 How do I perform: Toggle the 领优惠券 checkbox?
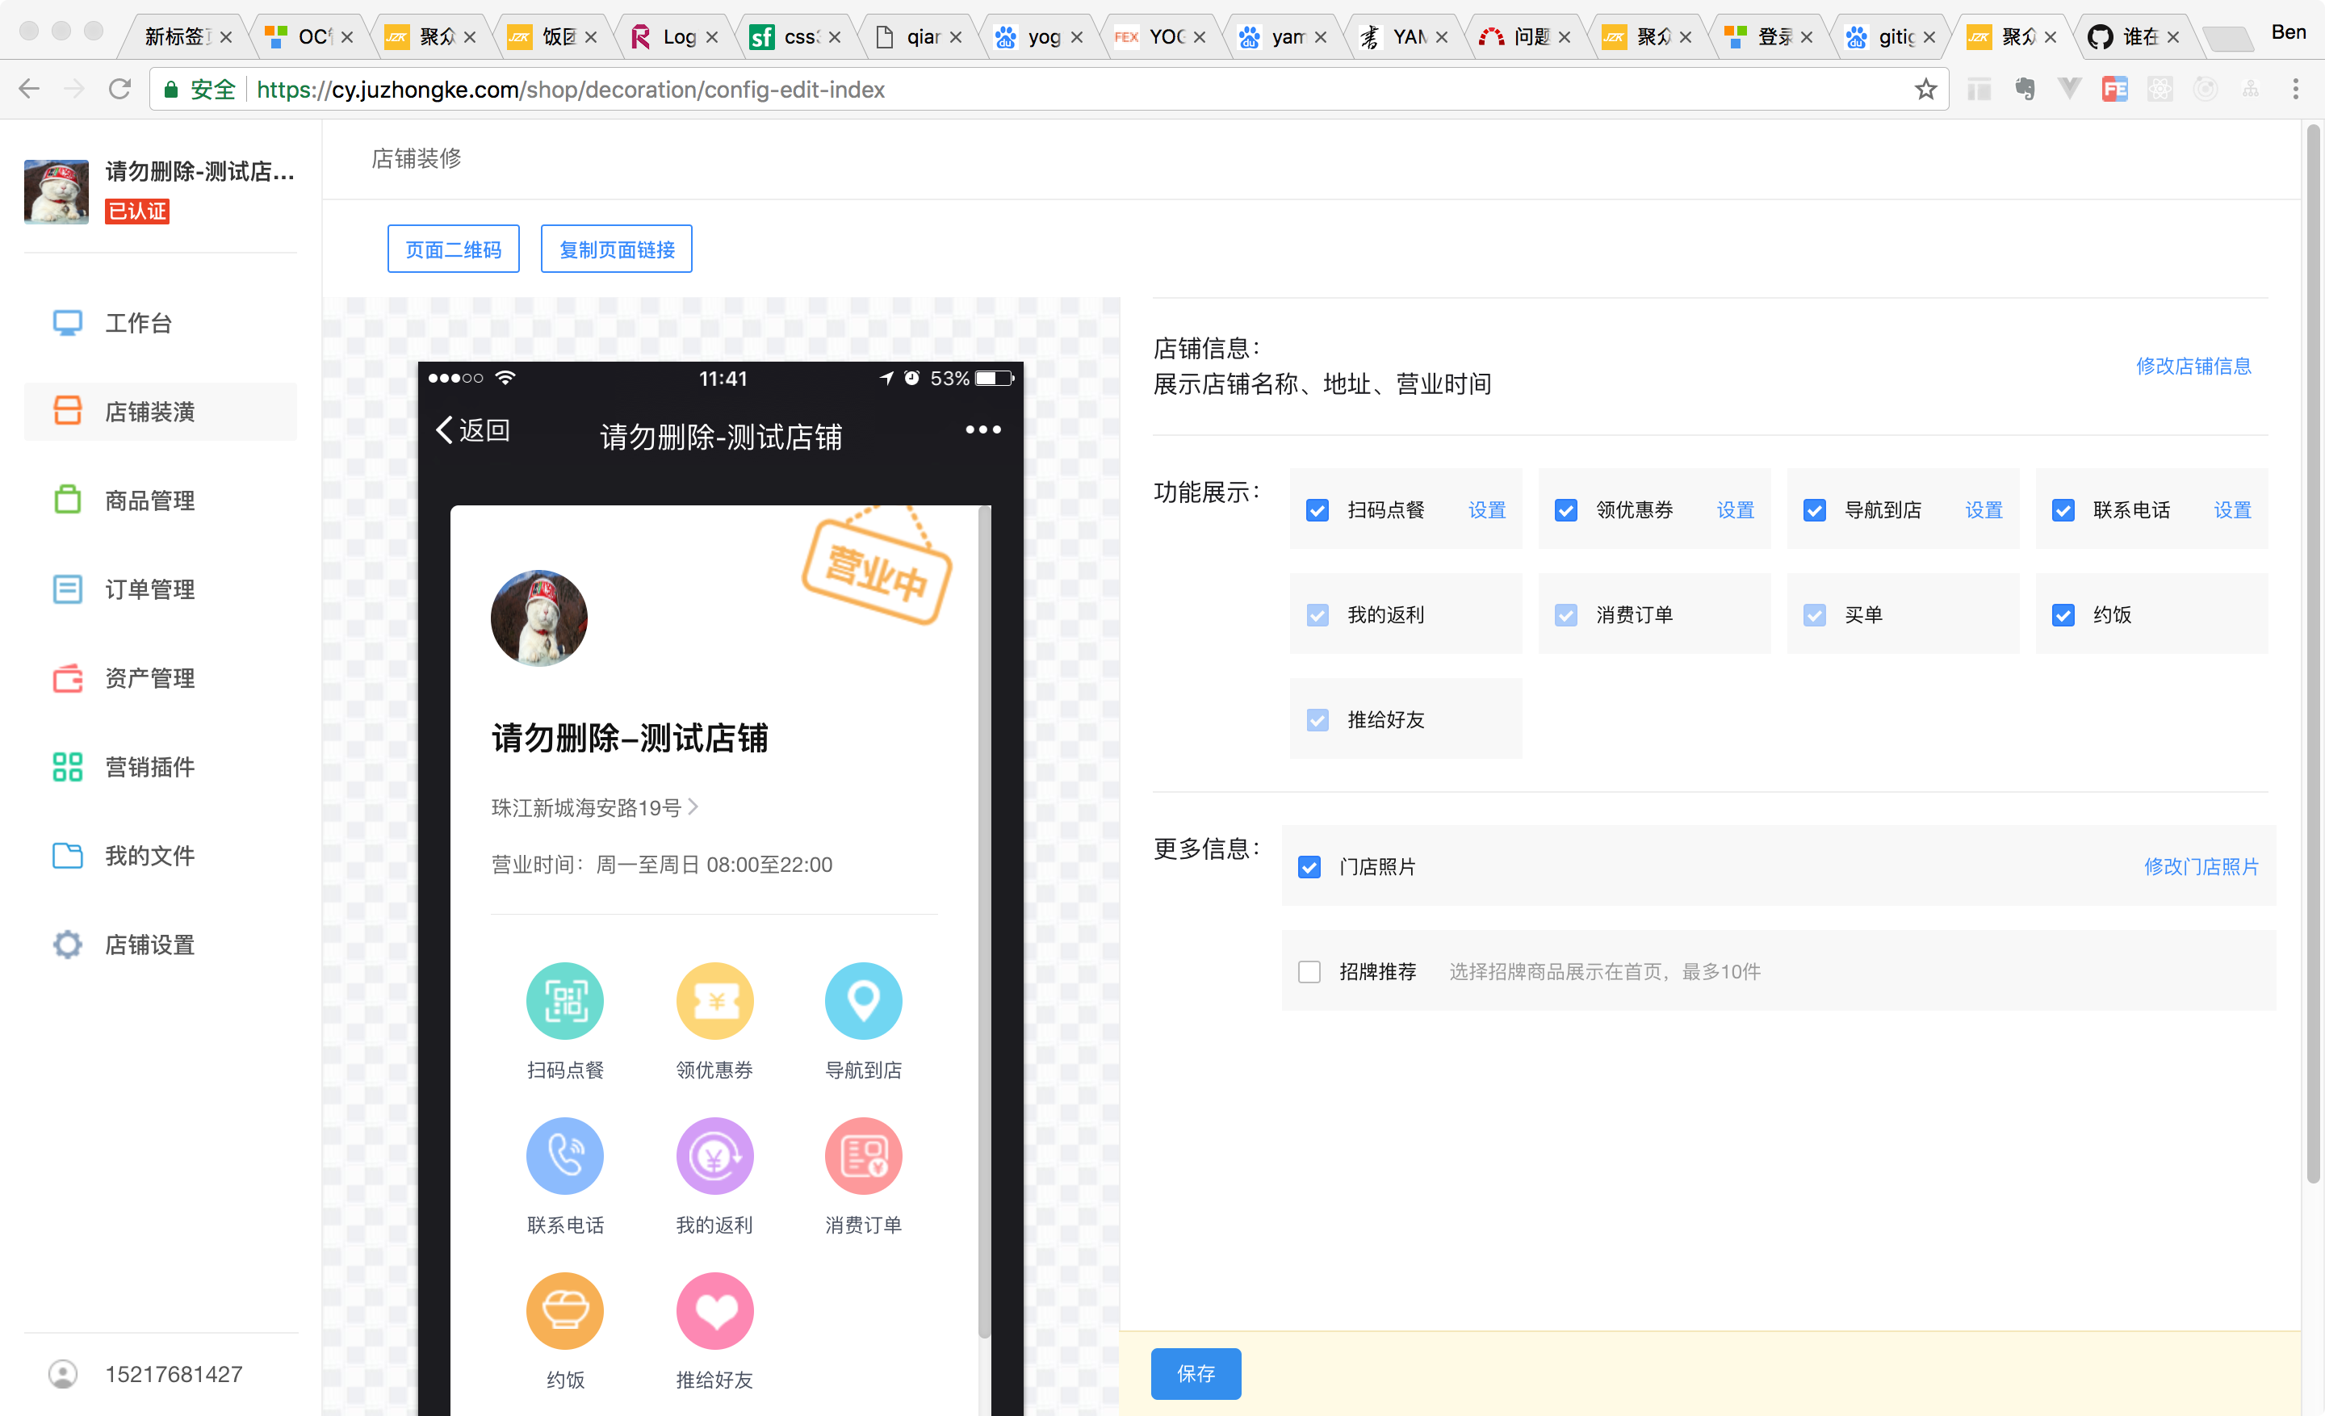coord(1565,510)
